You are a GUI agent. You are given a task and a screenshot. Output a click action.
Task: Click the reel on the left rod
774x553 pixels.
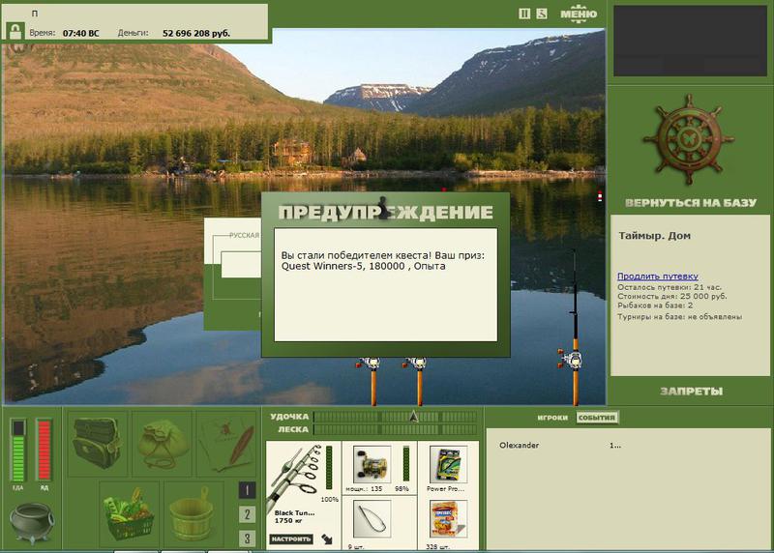369,364
